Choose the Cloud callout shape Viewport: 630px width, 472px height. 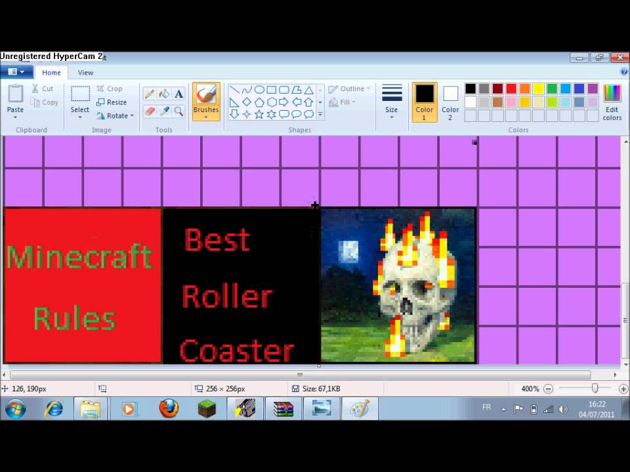(x=308, y=114)
